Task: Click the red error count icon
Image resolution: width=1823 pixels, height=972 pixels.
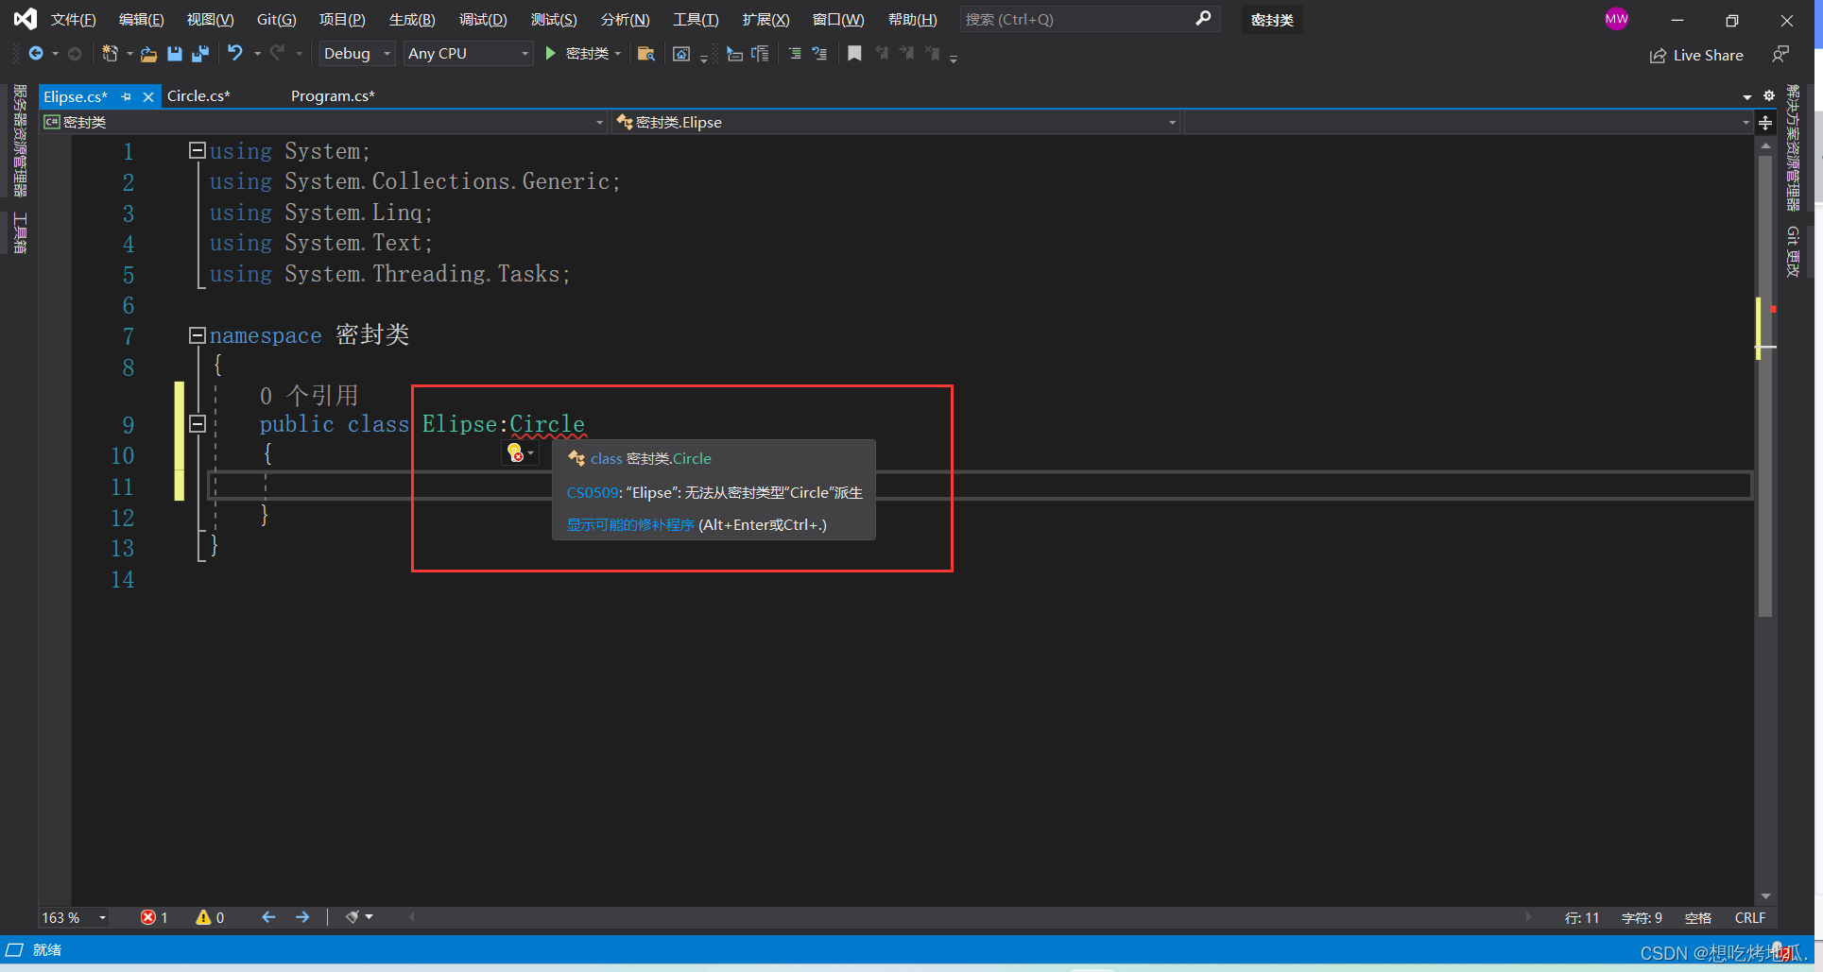Action: (x=148, y=917)
